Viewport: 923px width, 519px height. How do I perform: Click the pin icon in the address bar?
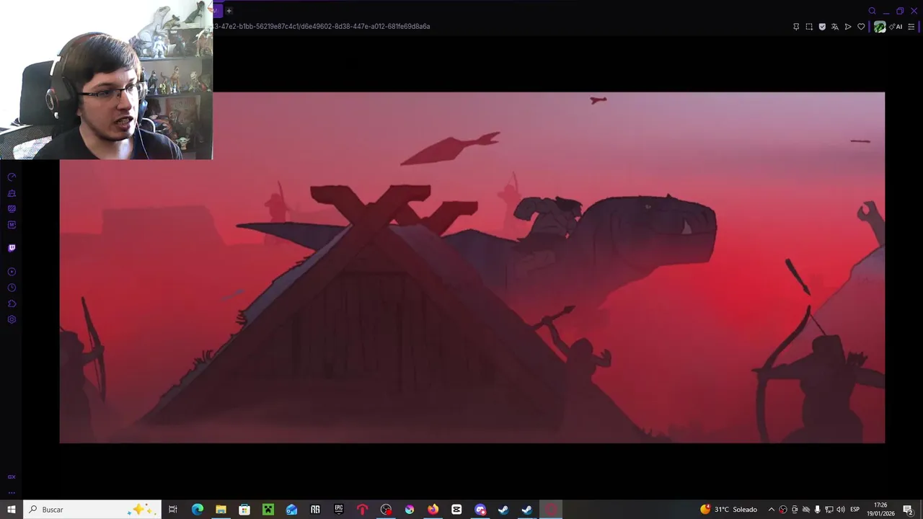(796, 27)
